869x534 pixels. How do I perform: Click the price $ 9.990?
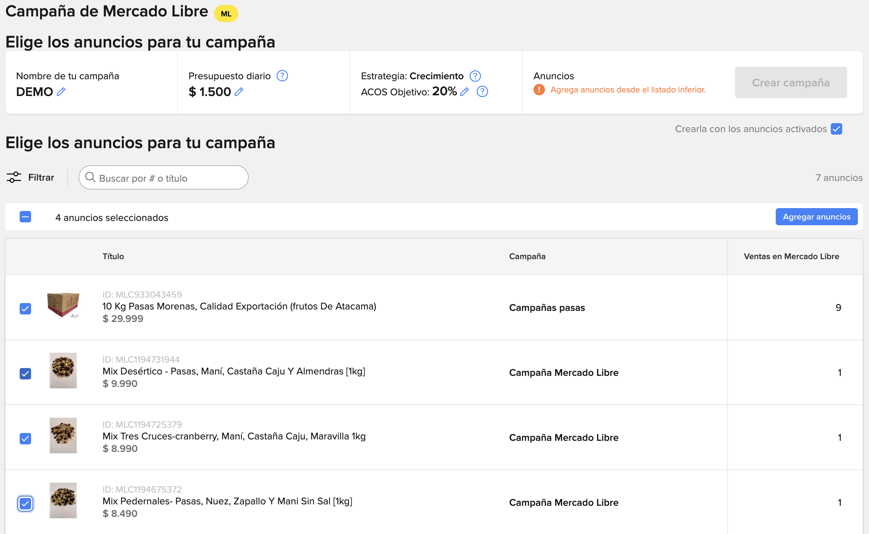tap(120, 383)
